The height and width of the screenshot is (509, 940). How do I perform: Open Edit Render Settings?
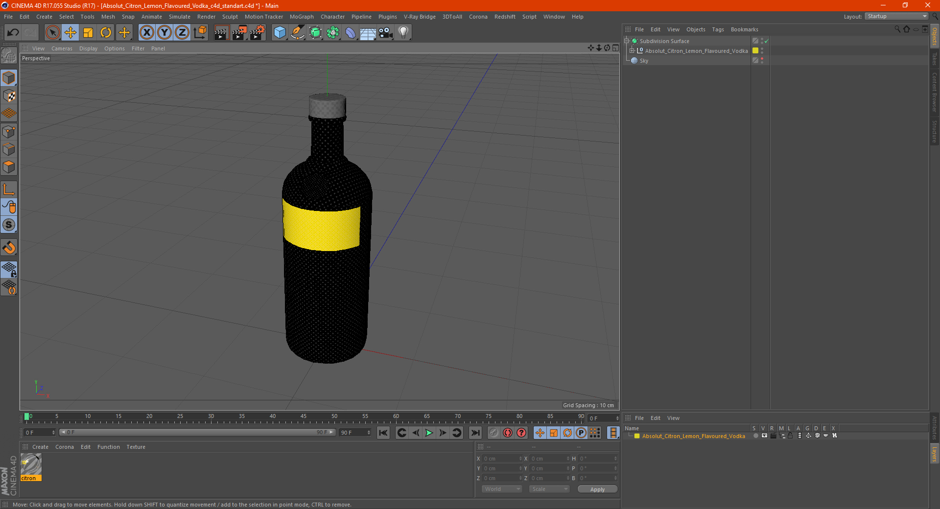258,33
